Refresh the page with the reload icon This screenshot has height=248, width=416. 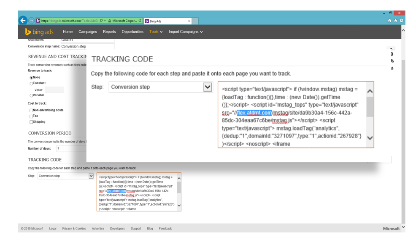(140, 20)
